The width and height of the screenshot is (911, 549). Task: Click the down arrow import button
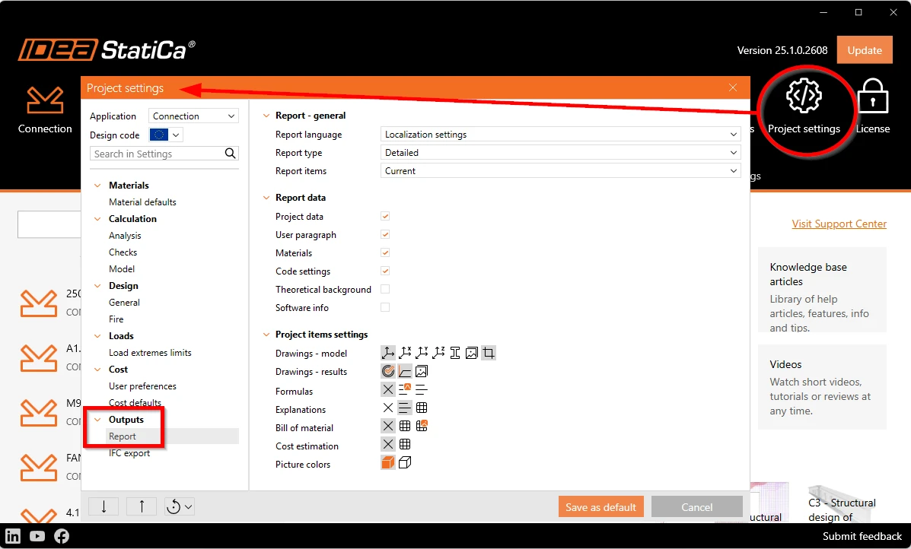(x=104, y=506)
